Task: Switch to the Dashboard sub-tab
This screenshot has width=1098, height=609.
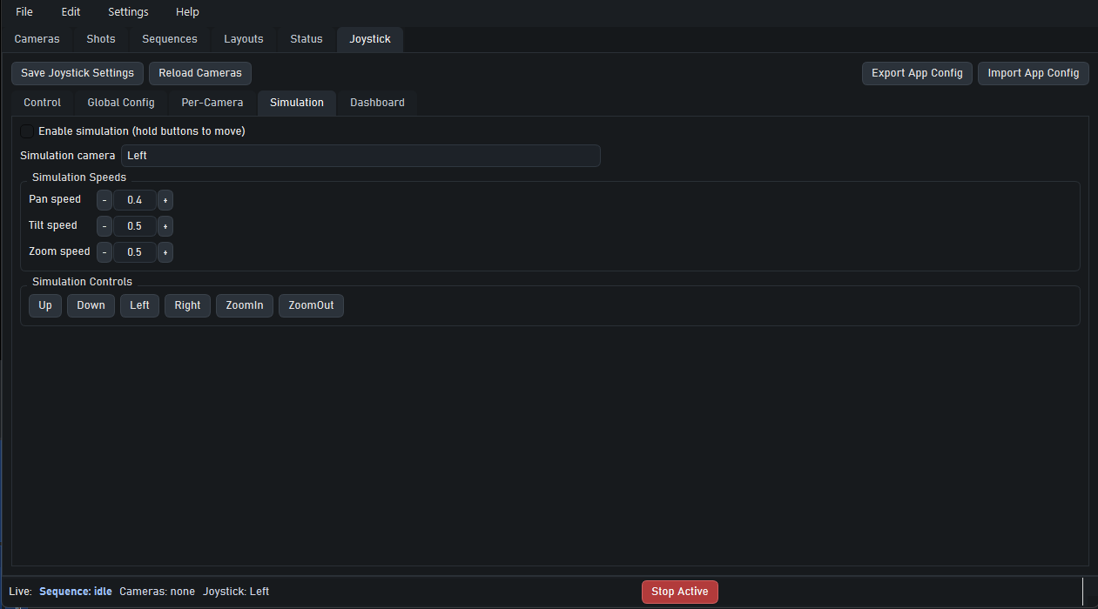Action: pos(377,103)
